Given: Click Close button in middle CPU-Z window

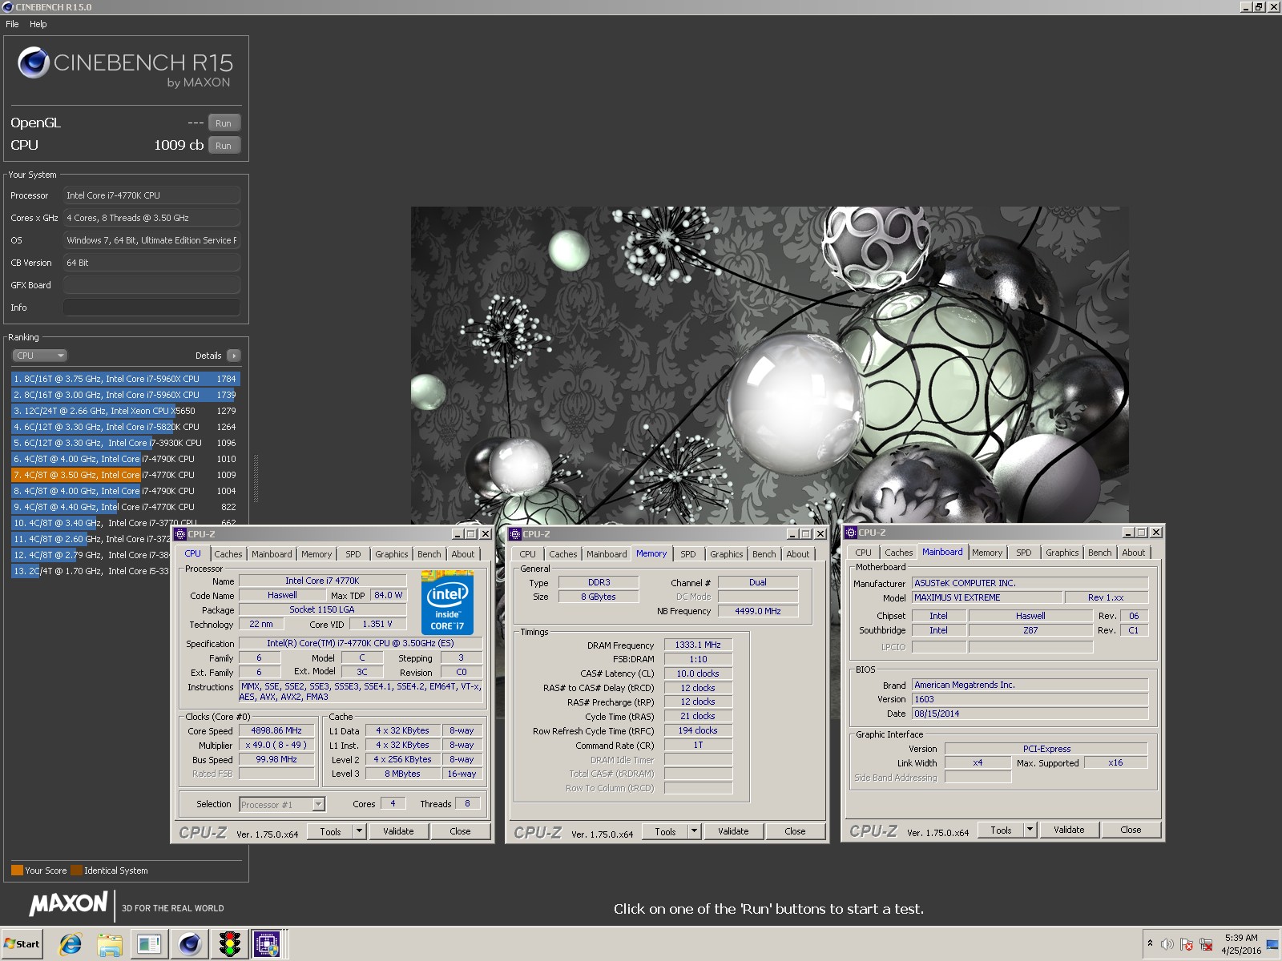Looking at the screenshot, I should (x=795, y=831).
